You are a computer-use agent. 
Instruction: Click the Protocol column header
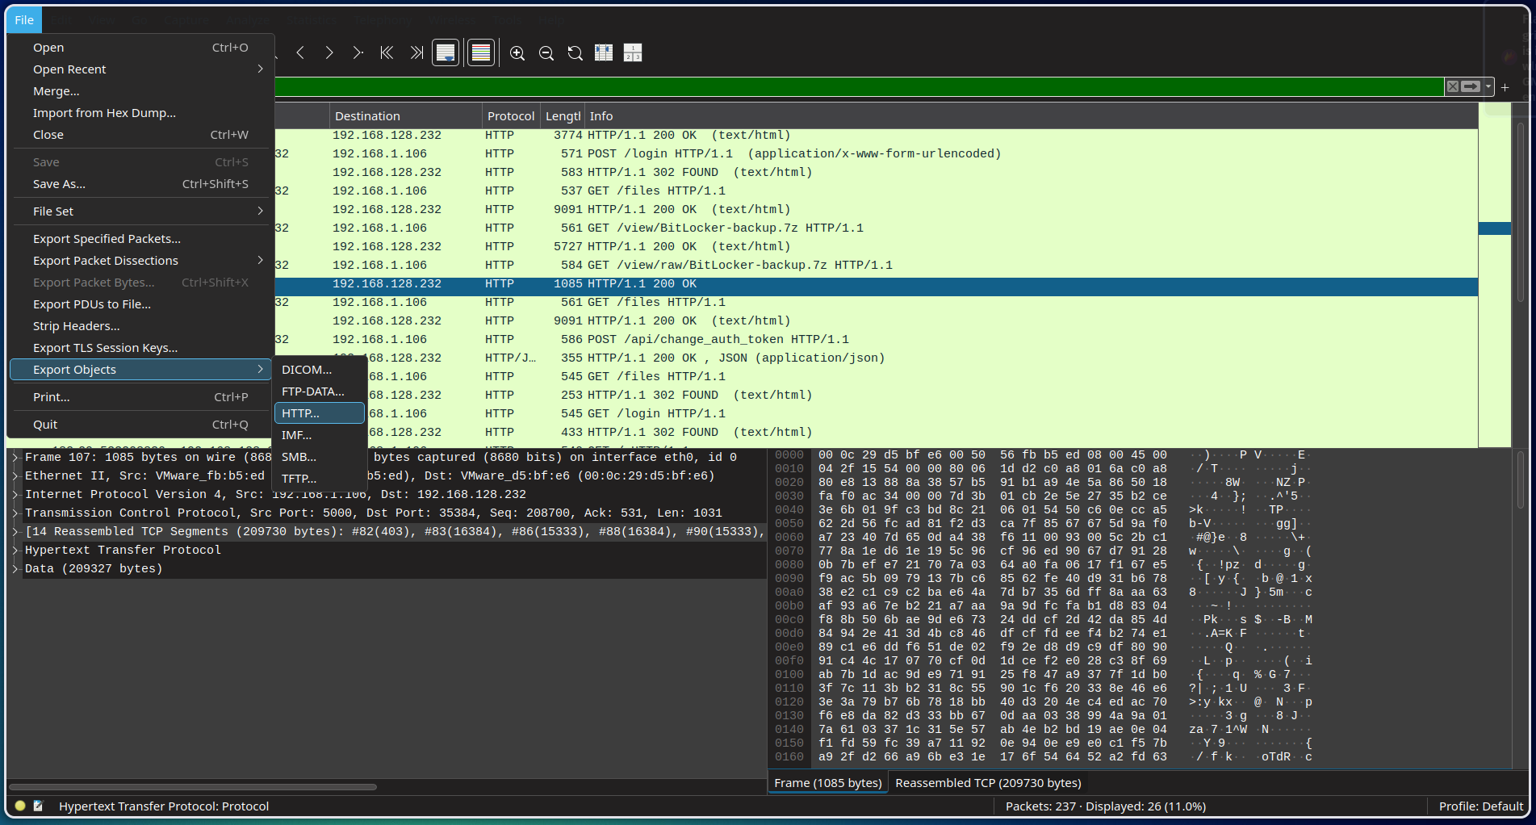point(510,116)
